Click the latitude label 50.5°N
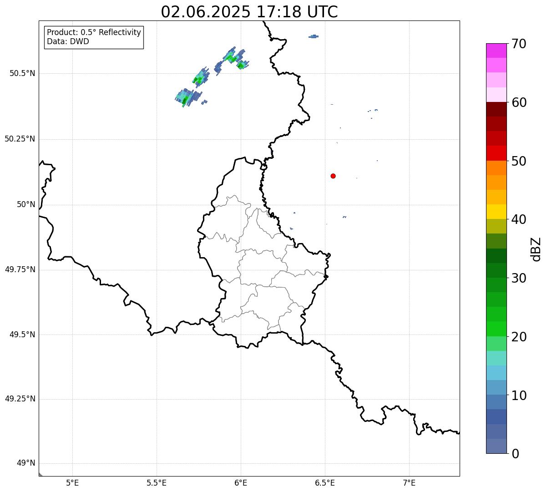The image size is (547, 492). point(22,73)
